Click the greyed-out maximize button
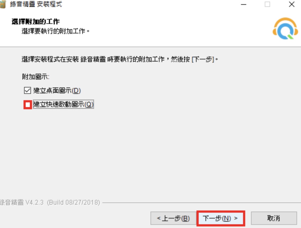301x228 pixels. tap(267, 4)
